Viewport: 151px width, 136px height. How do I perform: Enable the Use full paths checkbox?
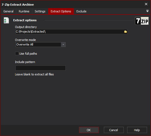17,54
